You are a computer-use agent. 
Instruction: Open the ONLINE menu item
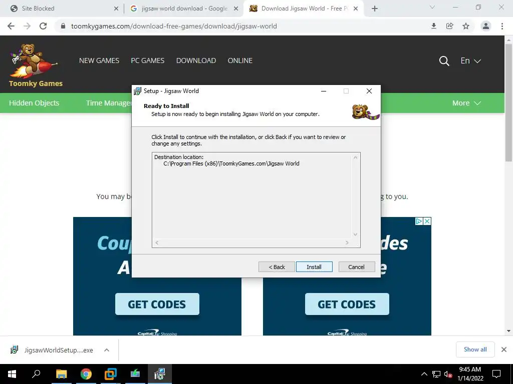point(240,60)
